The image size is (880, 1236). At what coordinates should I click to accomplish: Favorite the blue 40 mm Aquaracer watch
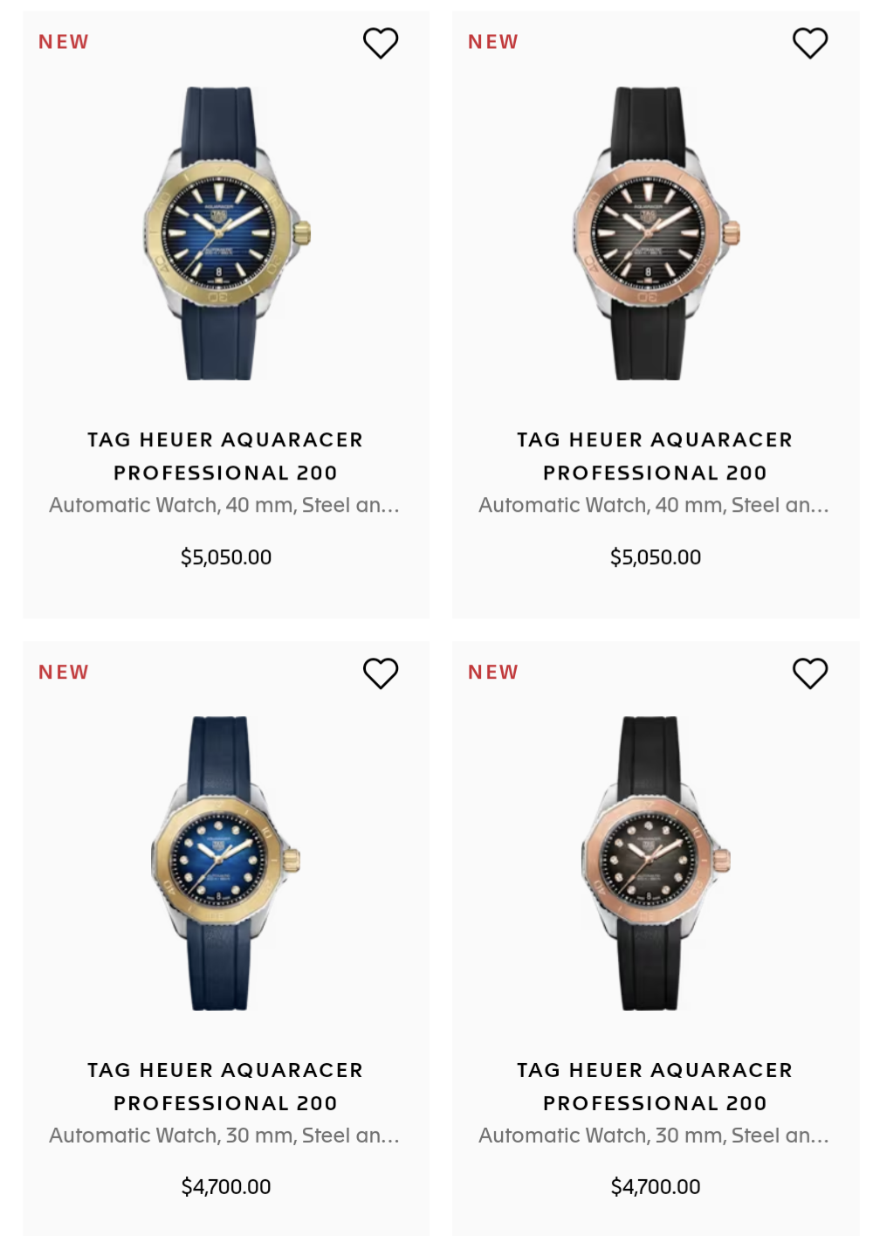[381, 43]
